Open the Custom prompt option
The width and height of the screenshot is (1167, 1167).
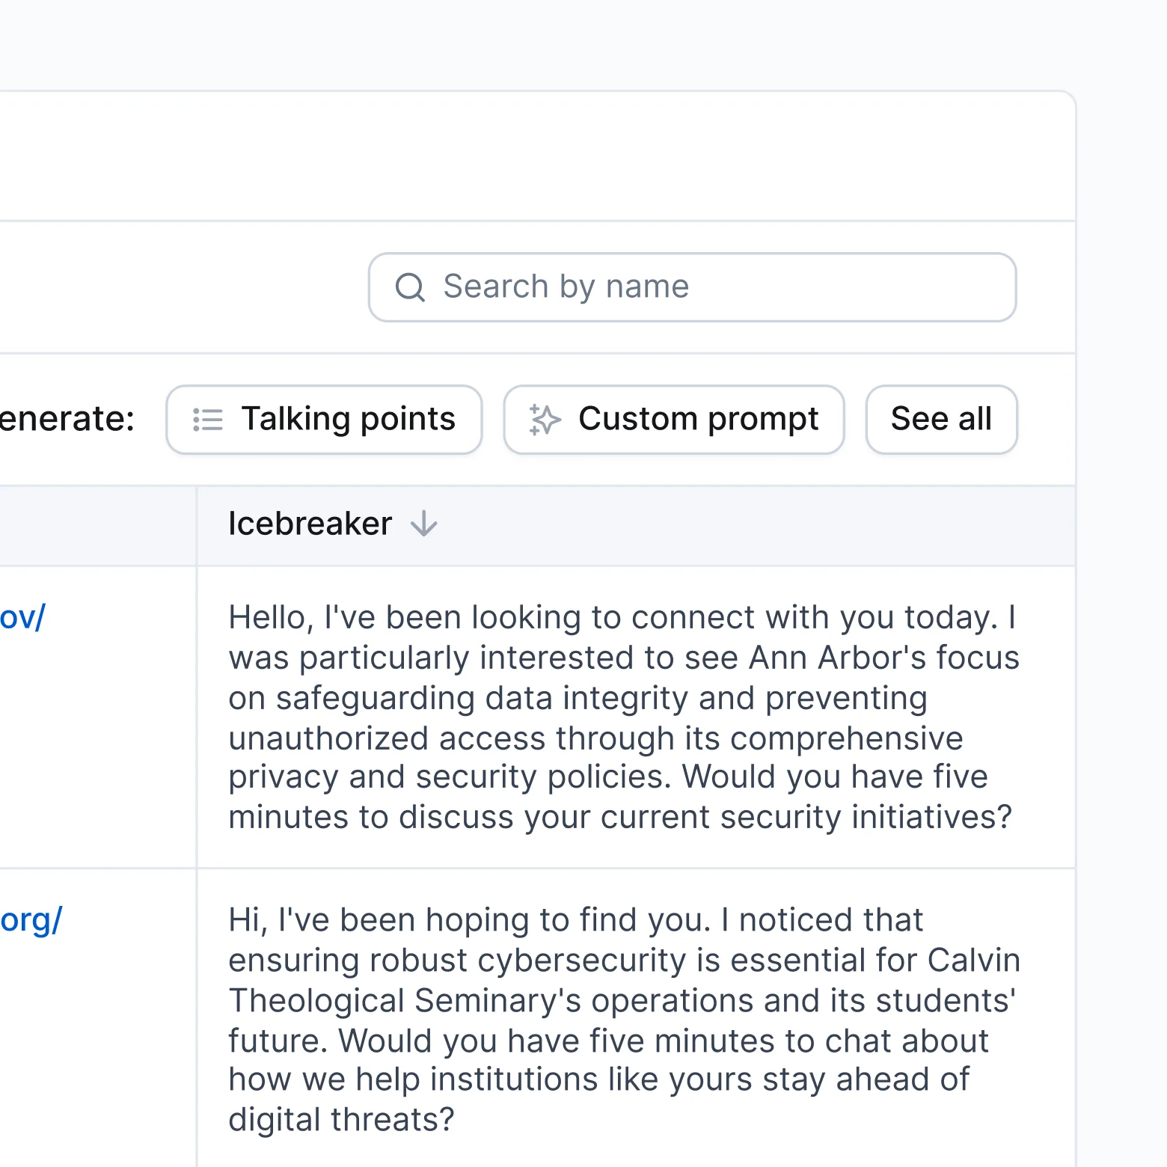click(674, 420)
